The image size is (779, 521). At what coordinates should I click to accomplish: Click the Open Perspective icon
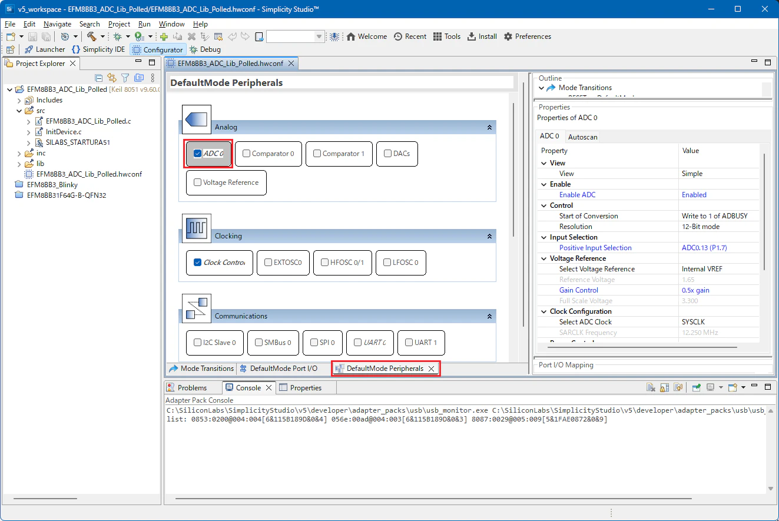click(x=10, y=49)
